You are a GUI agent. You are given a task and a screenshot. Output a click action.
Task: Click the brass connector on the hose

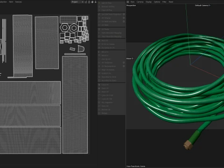pyautogui.click(x=188, y=145)
